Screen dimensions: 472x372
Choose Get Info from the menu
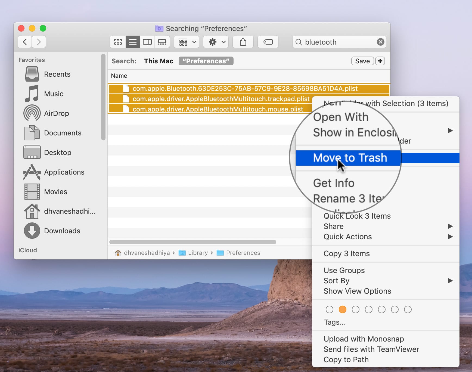tap(334, 183)
